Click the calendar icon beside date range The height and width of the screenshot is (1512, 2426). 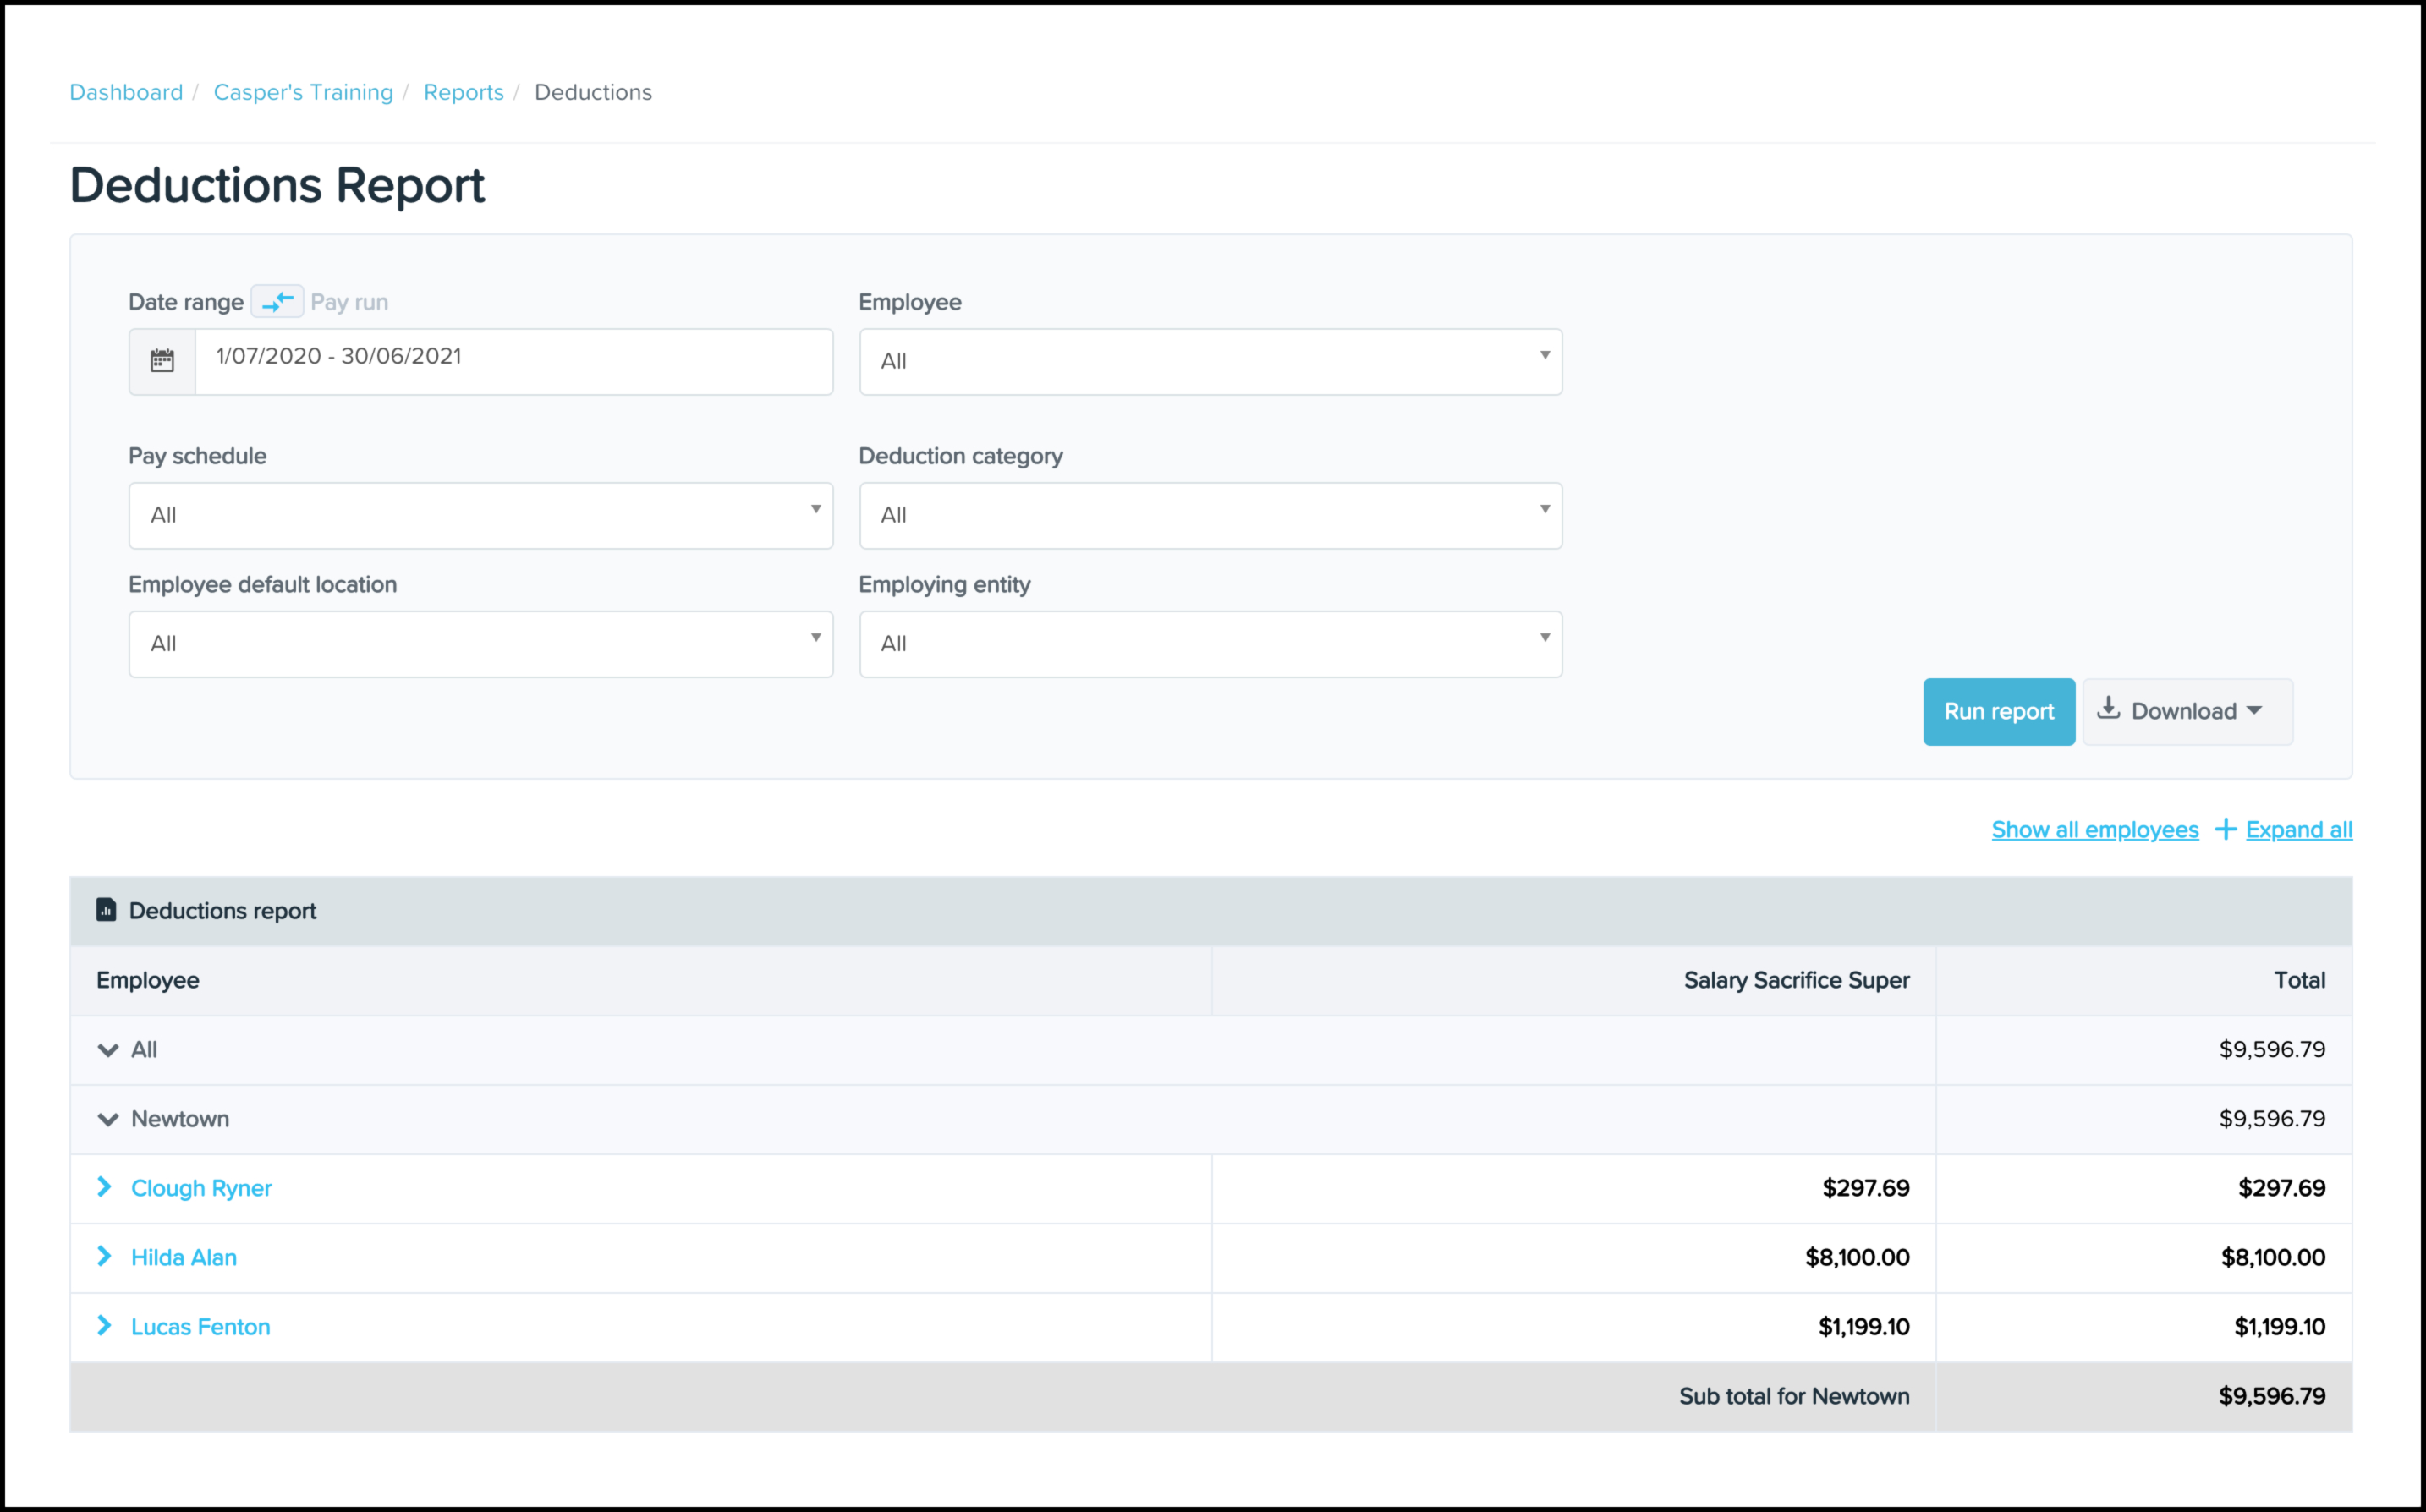point(162,361)
